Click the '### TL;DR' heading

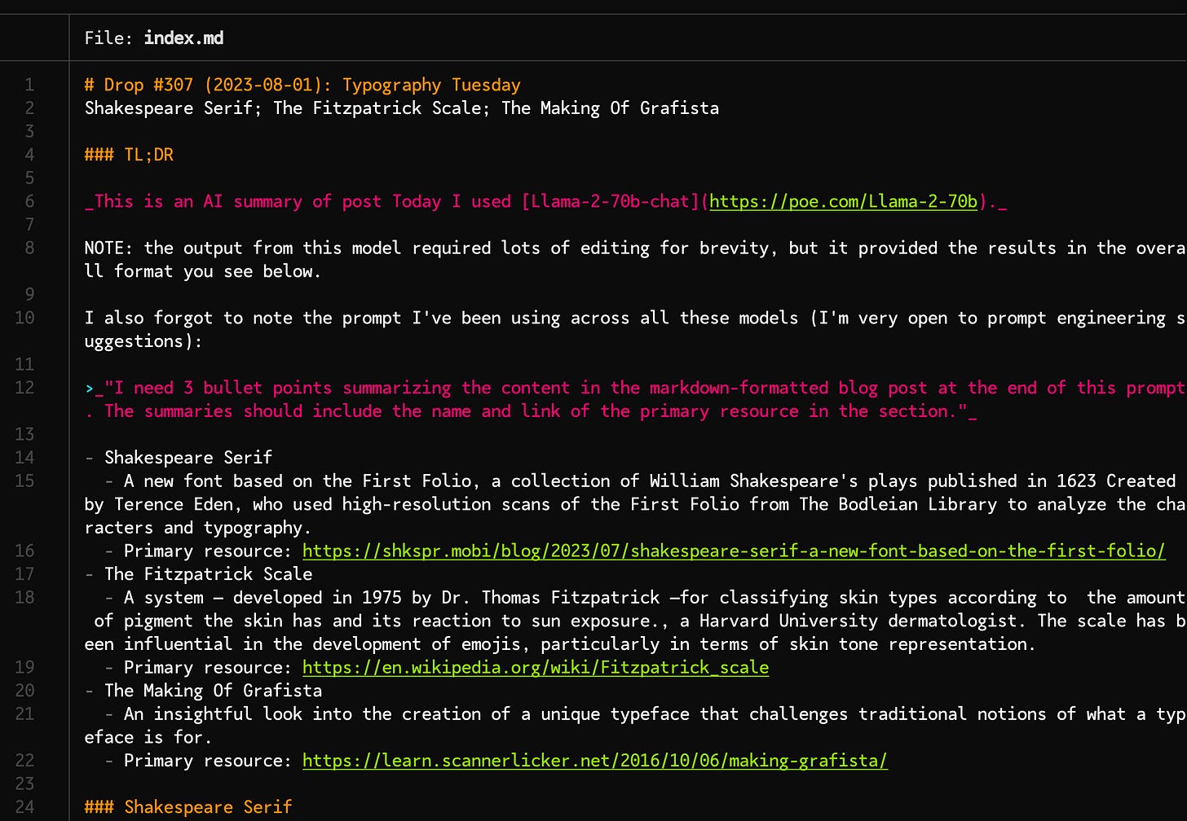click(x=129, y=155)
